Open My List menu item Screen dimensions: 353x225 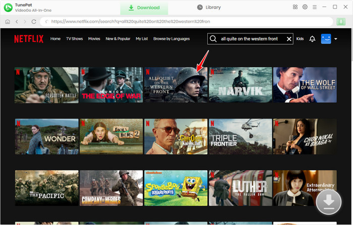tap(142, 39)
